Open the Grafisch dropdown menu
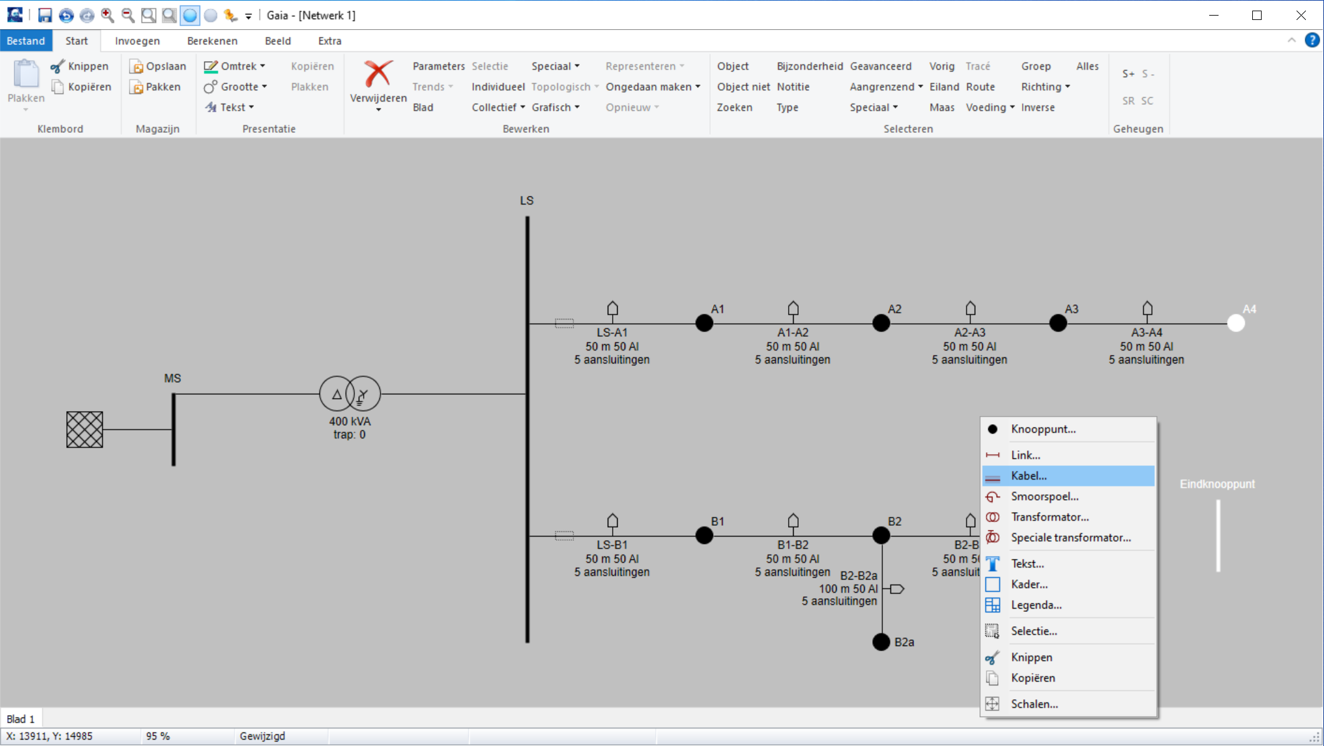1324x746 pixels. 577,107
